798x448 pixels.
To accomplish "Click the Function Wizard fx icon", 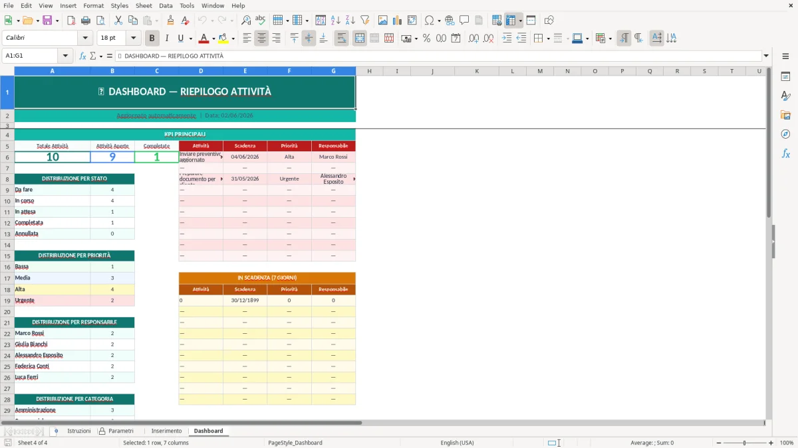I will click(83, 56).
